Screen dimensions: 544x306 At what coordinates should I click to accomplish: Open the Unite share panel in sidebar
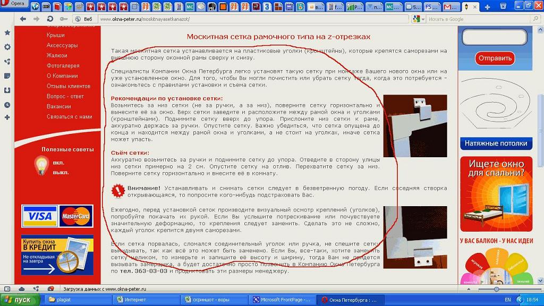point(7,62)
